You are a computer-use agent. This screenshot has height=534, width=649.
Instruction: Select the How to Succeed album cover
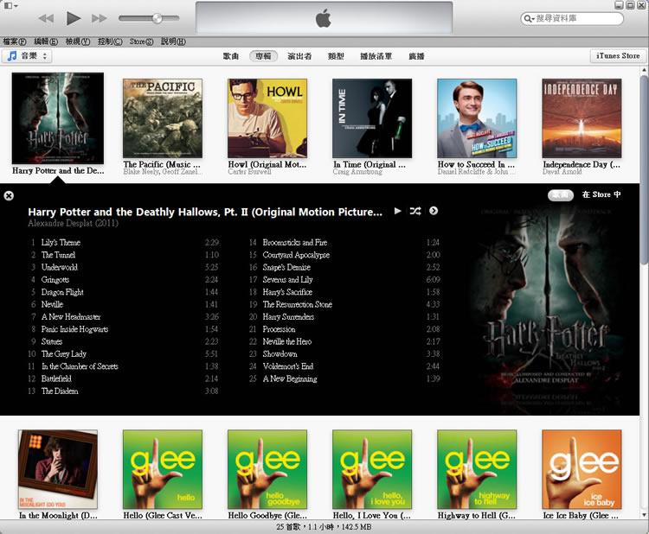[477, 118]
